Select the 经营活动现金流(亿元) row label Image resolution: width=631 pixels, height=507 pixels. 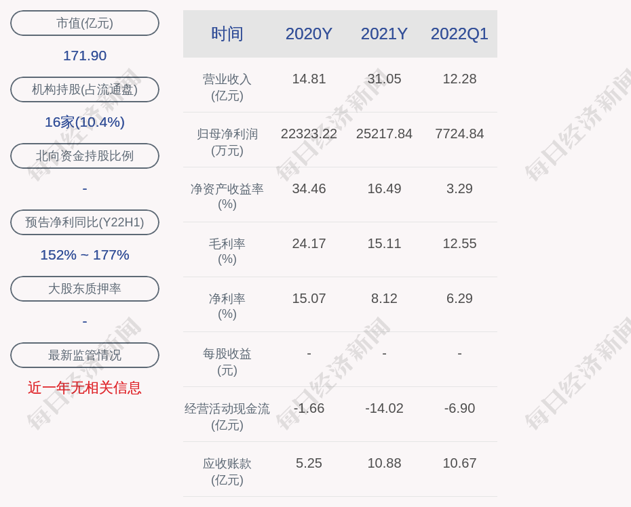227,417
